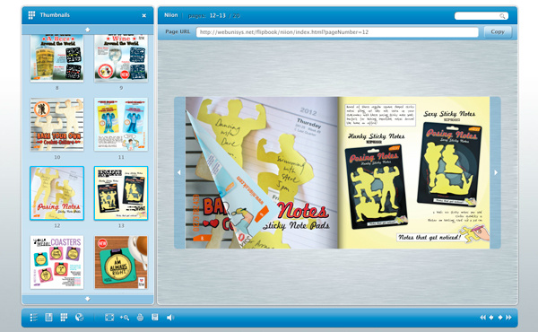538x332 pixels.
Task: Select page 12 Posing Notes thumbnail
Action: 57,193
